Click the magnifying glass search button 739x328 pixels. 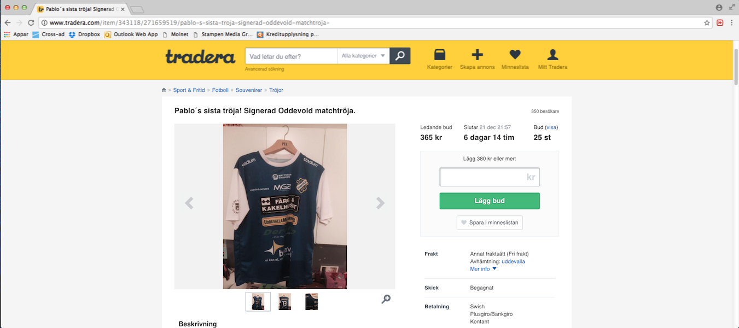pyautogui.click(x=400, y=56)
